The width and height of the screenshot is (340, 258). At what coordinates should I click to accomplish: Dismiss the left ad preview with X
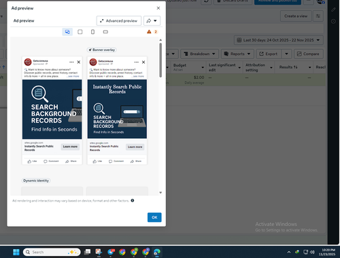(x=79, y=62)
